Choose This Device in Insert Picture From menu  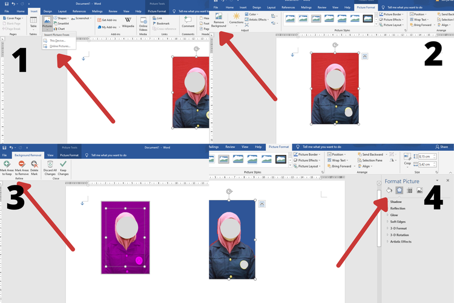58,41
